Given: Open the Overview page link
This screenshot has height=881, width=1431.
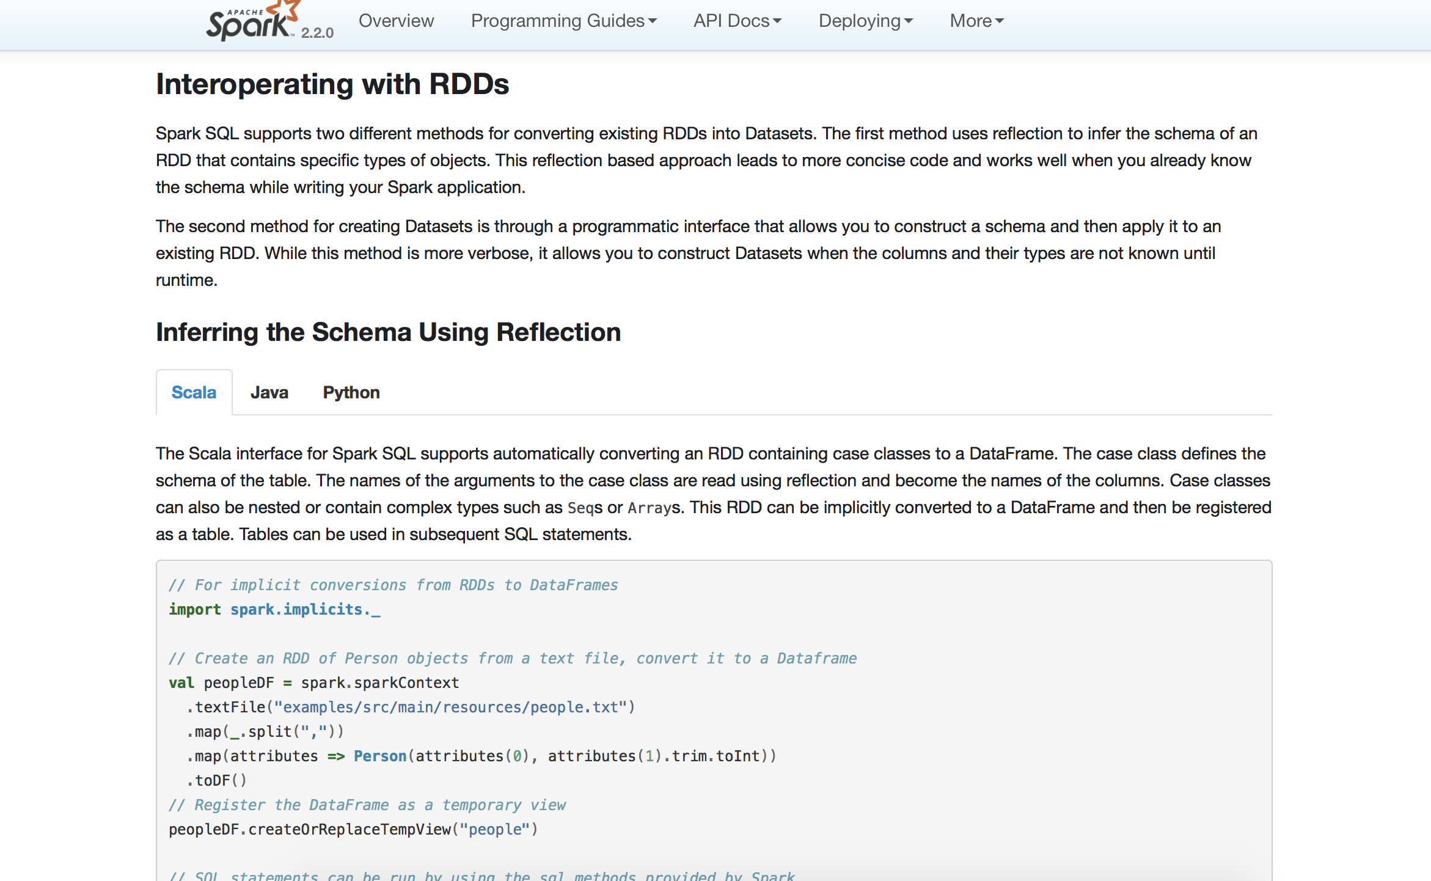Looking at the screenshot, I should pos(396,21).
